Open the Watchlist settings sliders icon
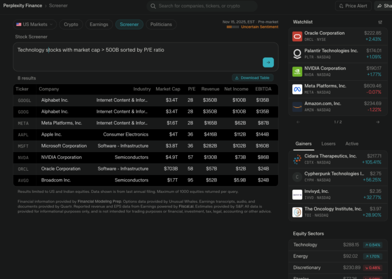The width and height of the screenshot is (392, 279). click(x=380, y=22)
